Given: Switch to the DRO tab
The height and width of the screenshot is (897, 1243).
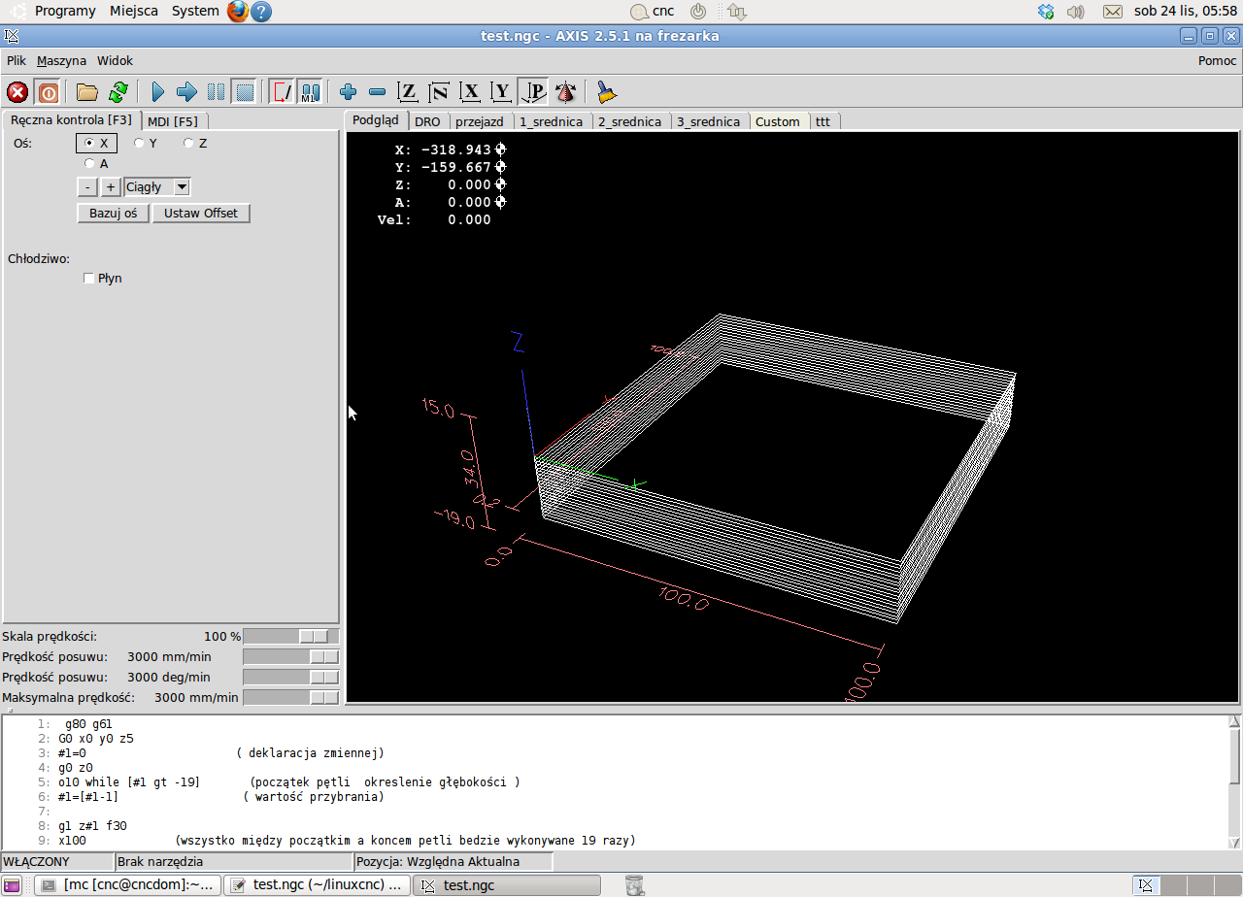Looking at the screenshot, I should pyautogui.click(x=427, y=121).
